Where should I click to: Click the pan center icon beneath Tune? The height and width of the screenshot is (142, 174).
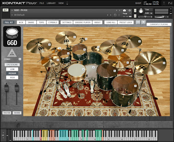pos(145,17)
